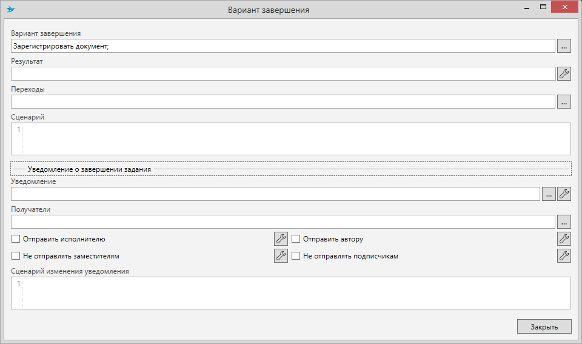The width and height of the screenshot is (582, 344).
Task: Click the Результат text field
Action: pyautogui.click(x=283, y=74)
